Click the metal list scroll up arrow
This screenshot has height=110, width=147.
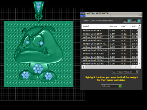[x=139, y=26]
